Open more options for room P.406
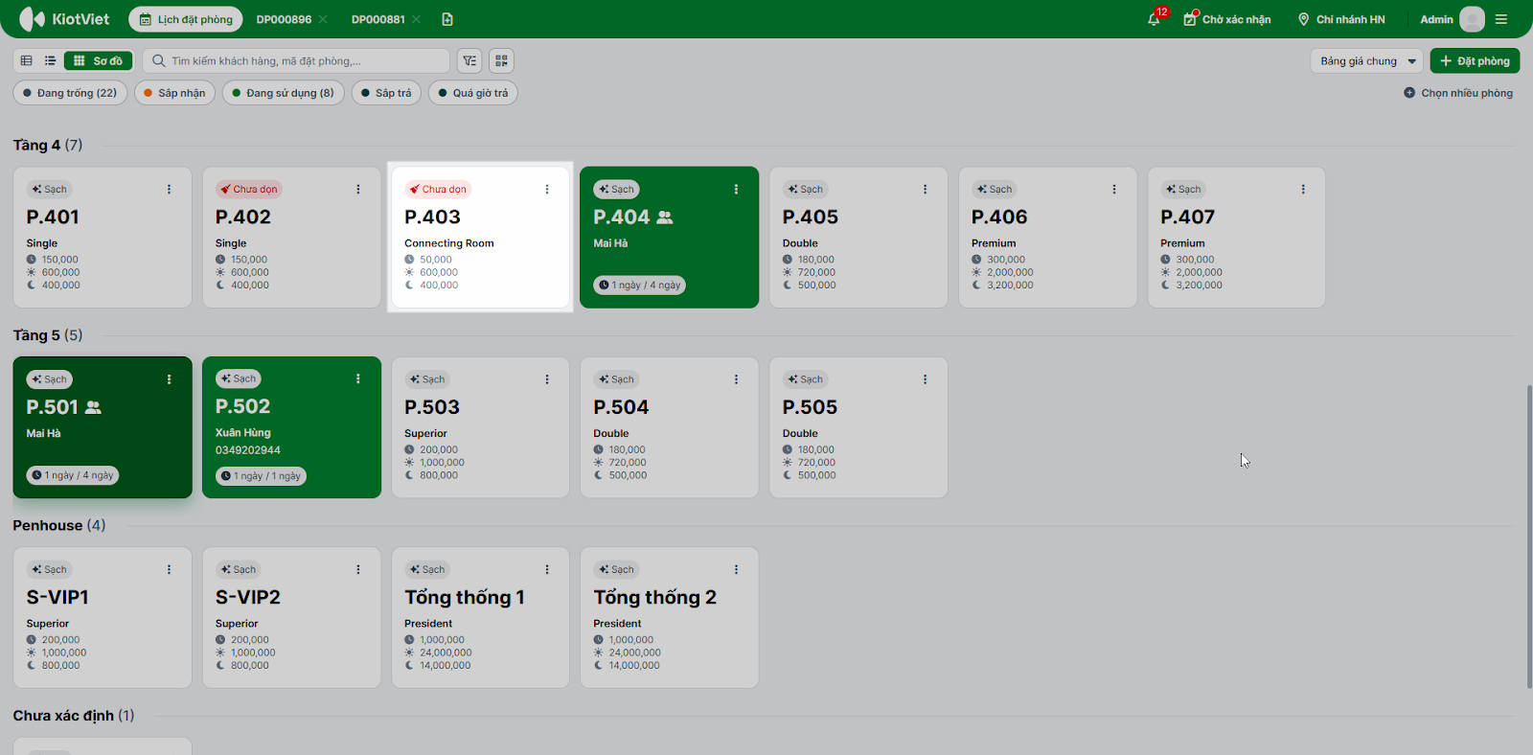The image size is (1533, 755). 1114,189
